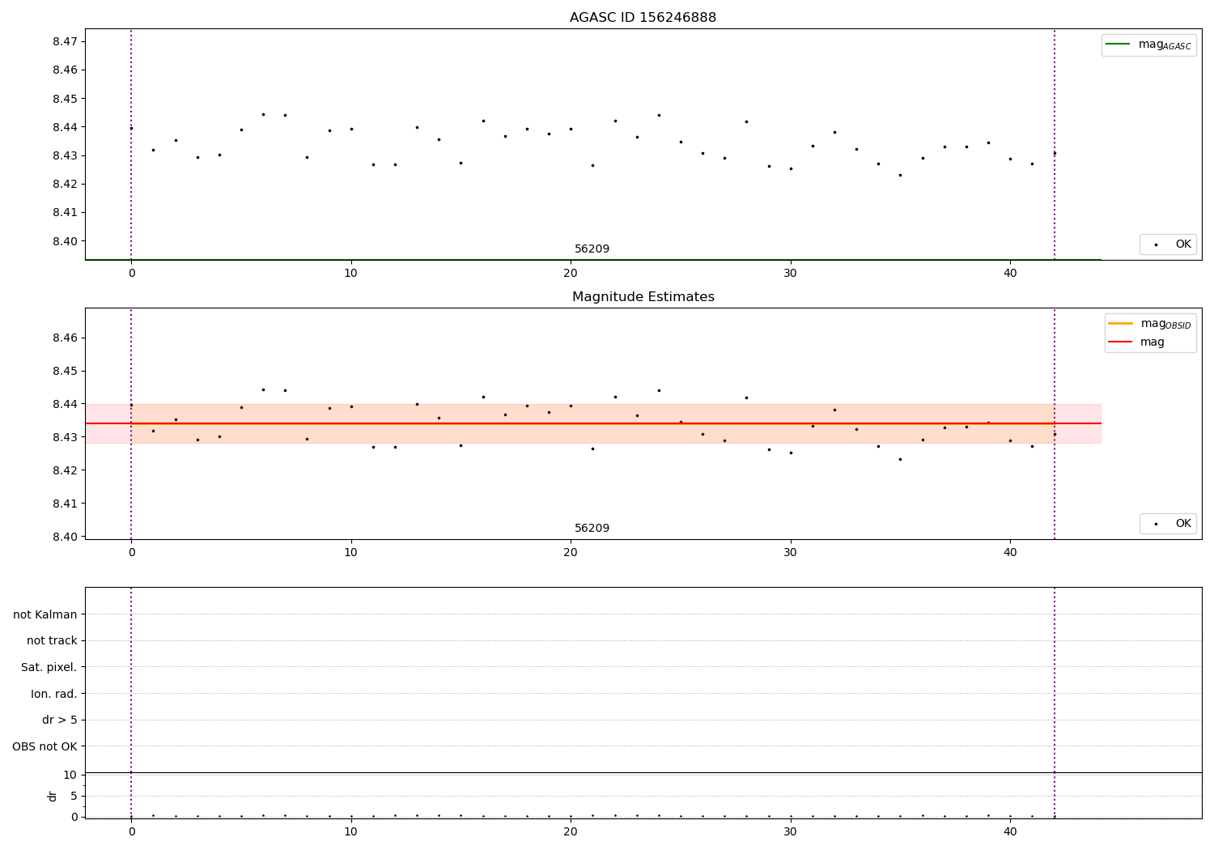
Task: Click the 'dr > 5' axis label
Action: click(x=60, y=720)
